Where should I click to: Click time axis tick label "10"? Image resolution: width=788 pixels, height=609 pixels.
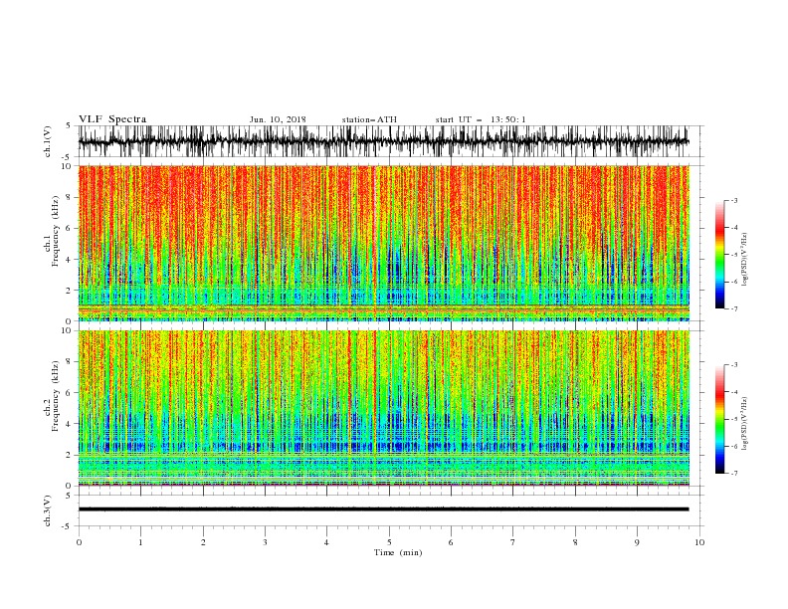pyautogui.click(x=699, y=542)
